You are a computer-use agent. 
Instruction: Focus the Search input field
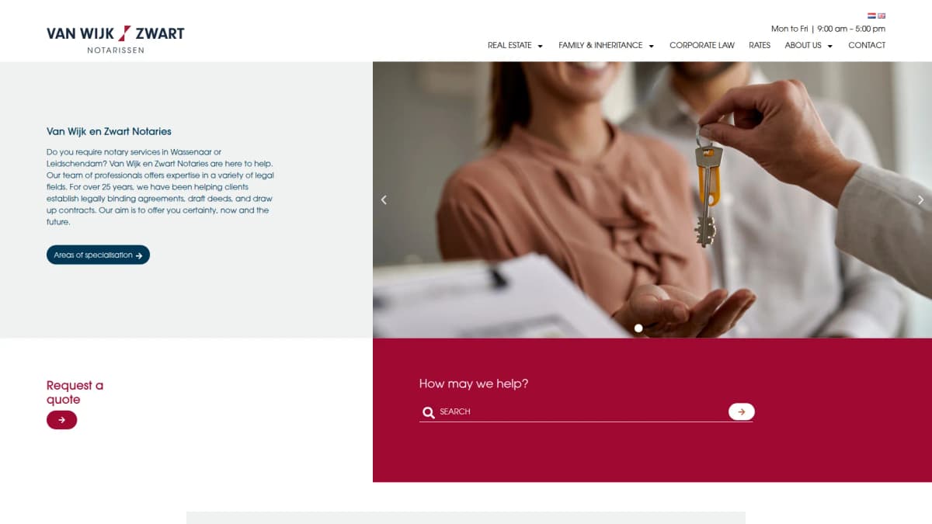581,411
